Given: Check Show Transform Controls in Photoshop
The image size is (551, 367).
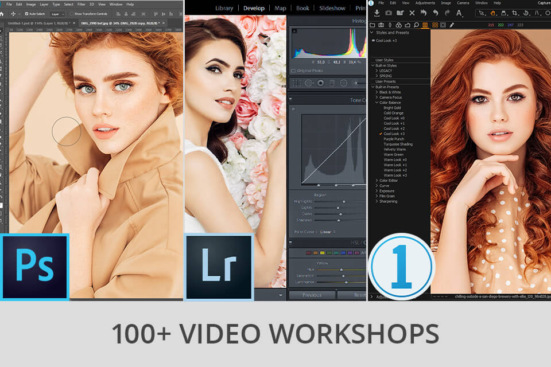Looking at the screenshot, I should pyautogui.click(x=72, y=14).
